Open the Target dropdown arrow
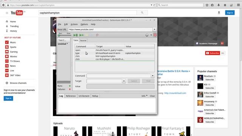 click(x=124, y=81)
